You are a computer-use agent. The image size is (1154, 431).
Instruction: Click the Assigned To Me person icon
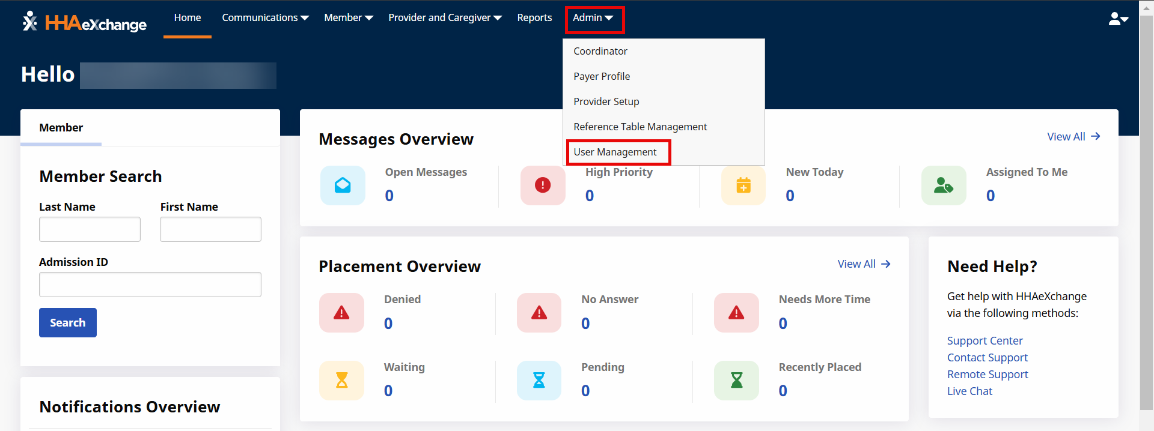coord(944,185)
